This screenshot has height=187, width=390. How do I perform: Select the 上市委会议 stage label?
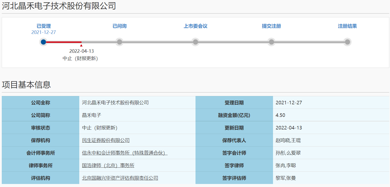196,26
